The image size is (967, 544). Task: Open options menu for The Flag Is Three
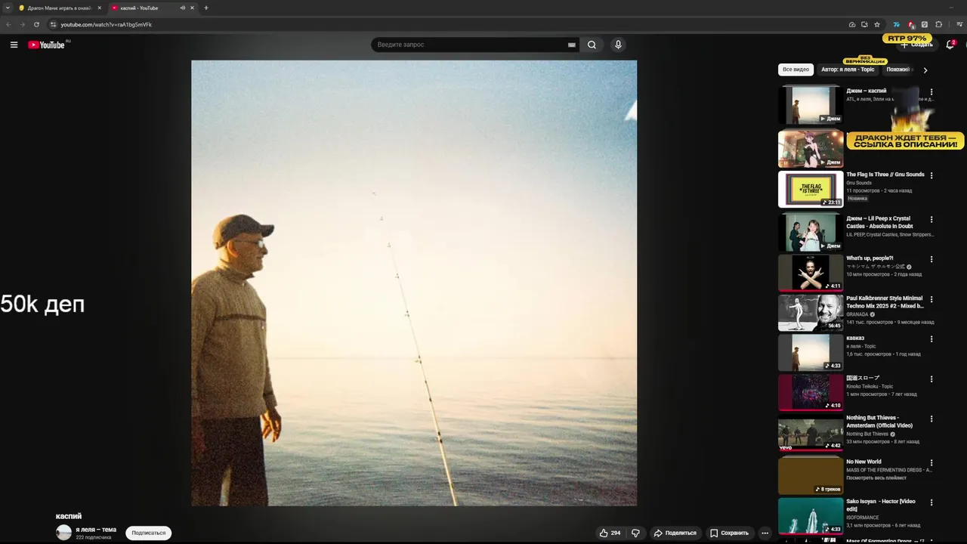(x=931, y=175)
